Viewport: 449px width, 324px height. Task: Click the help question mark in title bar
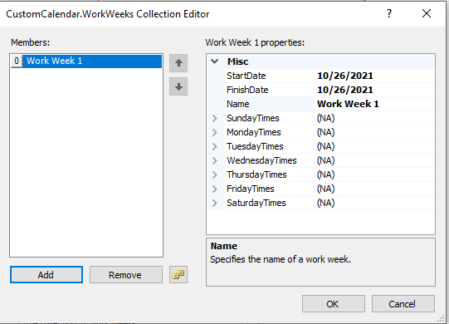coord(389,13)
